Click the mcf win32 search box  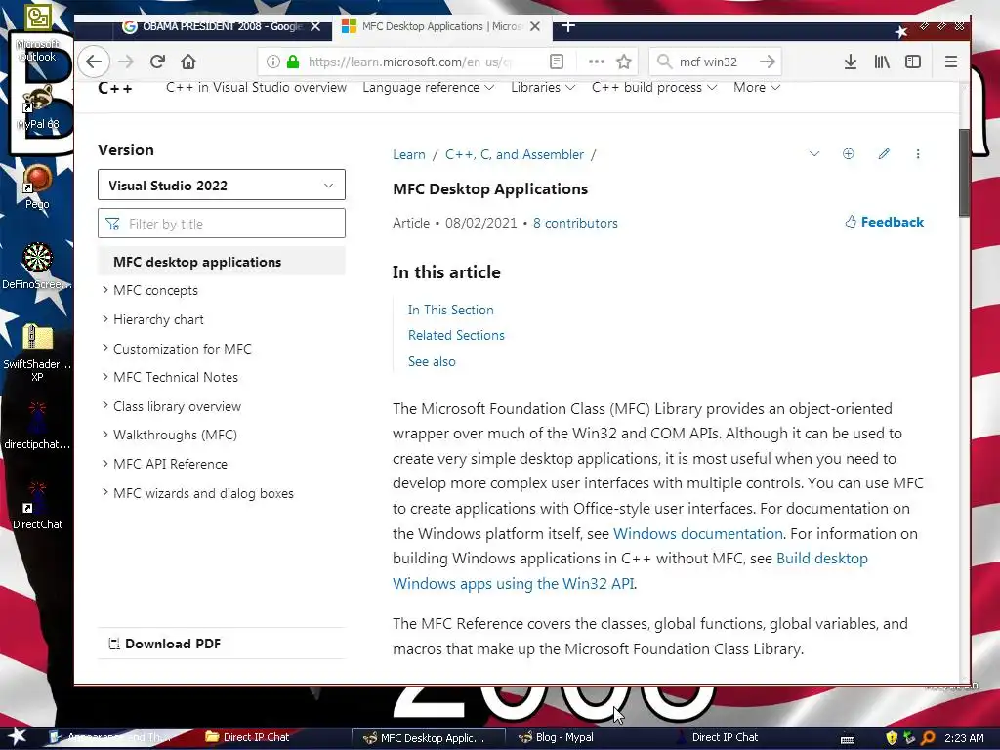(714, 62)
